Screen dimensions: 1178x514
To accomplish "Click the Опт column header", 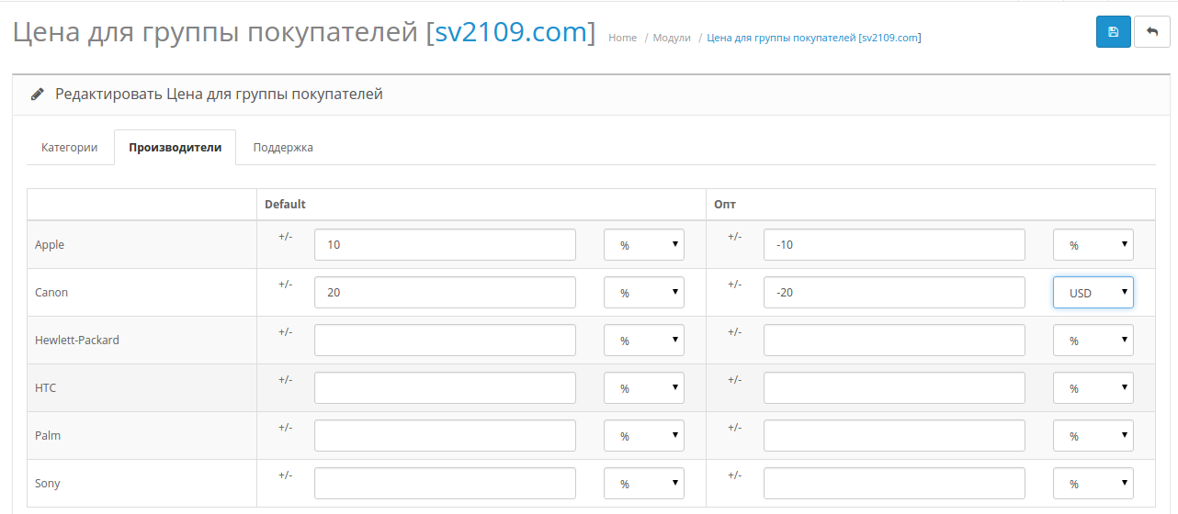I will click(x=724, y=205).
